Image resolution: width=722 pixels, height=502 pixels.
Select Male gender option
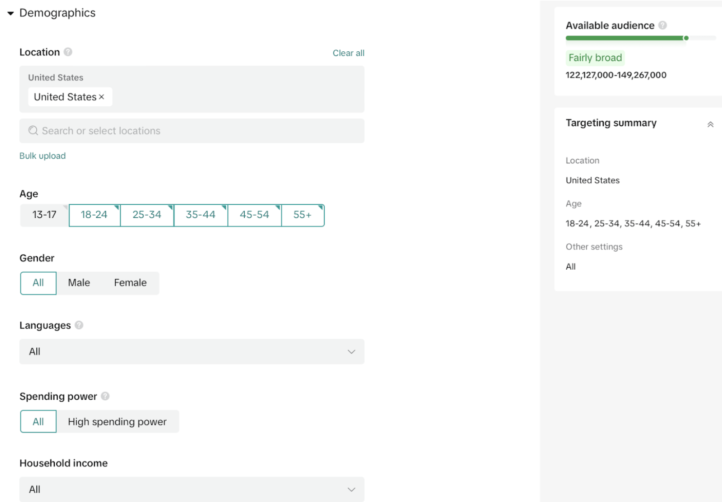click(79, 283)
